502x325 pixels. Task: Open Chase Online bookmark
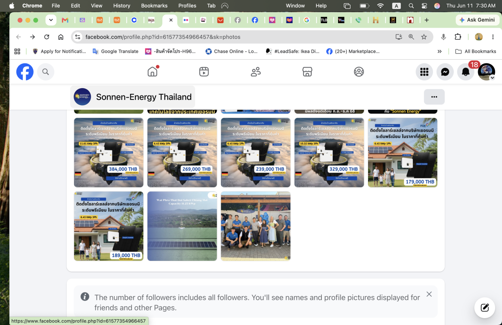coord(231,51)
